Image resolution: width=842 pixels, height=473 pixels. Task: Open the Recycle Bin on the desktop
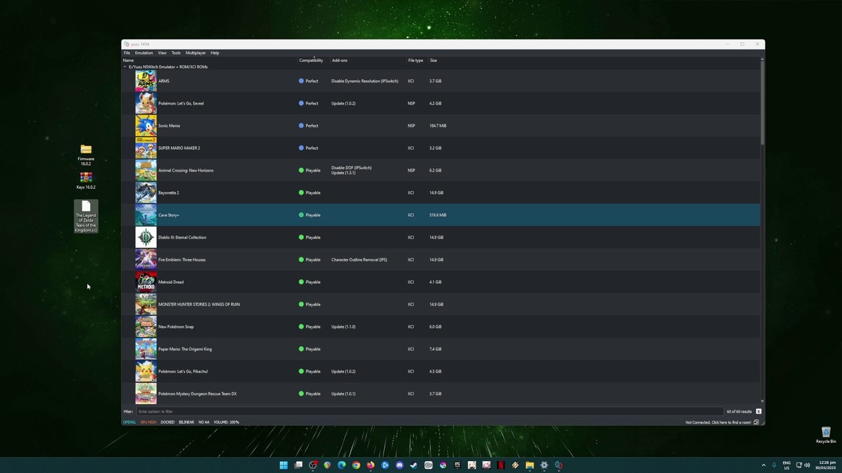pos(826,435)
